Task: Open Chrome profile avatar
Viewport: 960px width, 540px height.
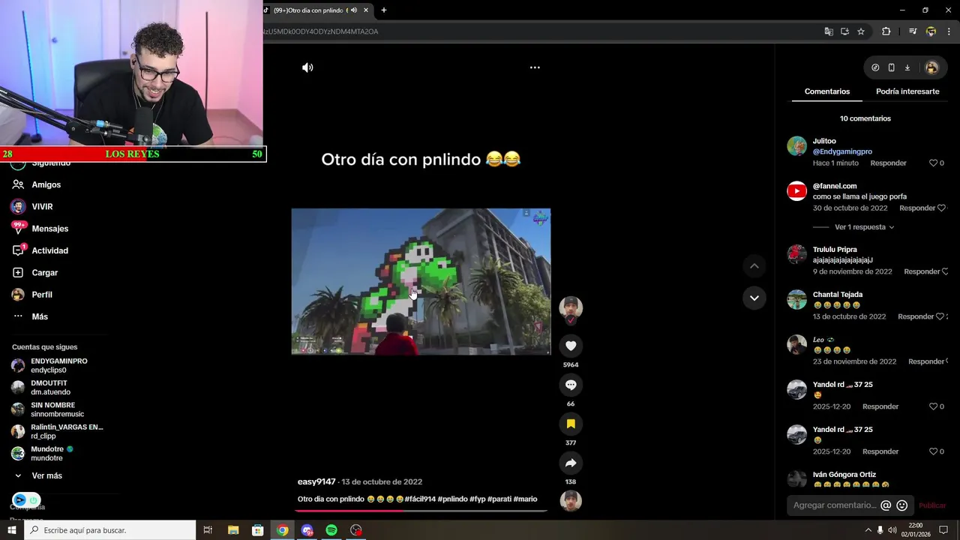Action: point(931,31)
